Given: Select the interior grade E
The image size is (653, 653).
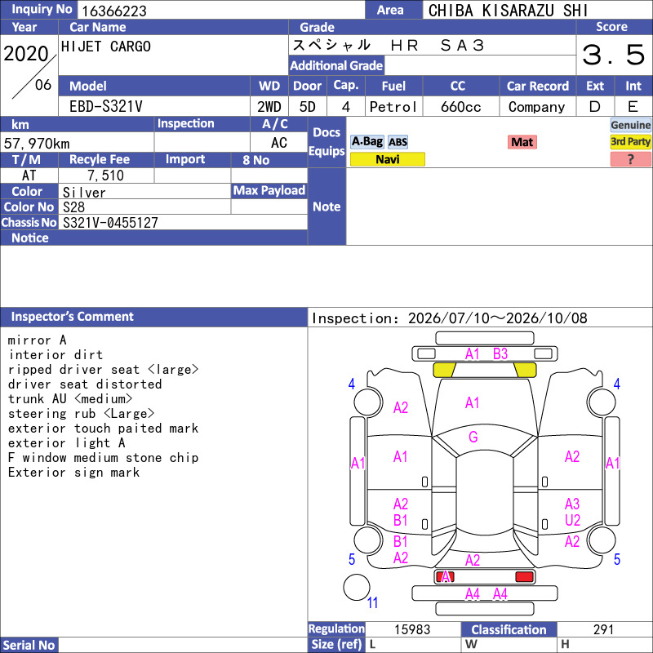Looking at the screenshot, I should 633,107.
